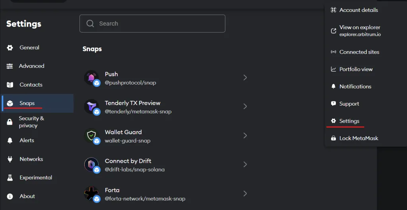Viewport: 407px width, 210px height.
Task: Click the General gear icon in sidebar
Action: click(x=10, y=48)
